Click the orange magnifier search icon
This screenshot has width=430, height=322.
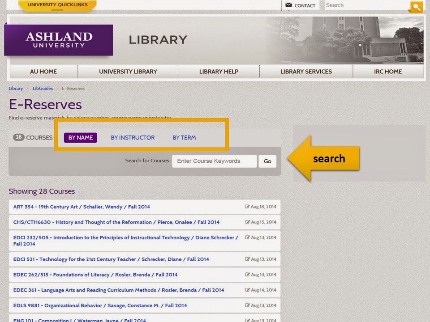416,7
